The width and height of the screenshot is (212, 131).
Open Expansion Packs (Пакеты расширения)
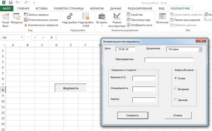pos(185,20)
